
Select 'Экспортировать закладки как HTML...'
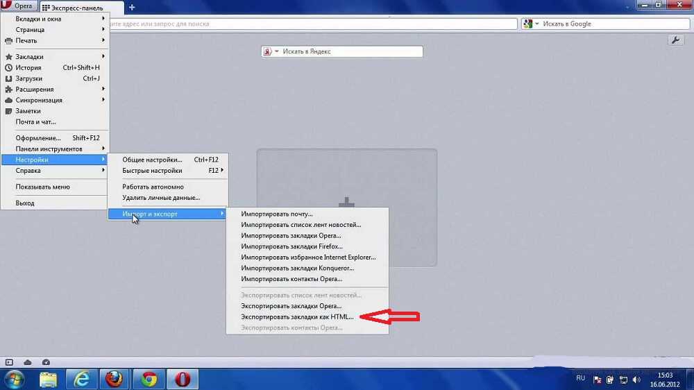click(x=297, y=316)
